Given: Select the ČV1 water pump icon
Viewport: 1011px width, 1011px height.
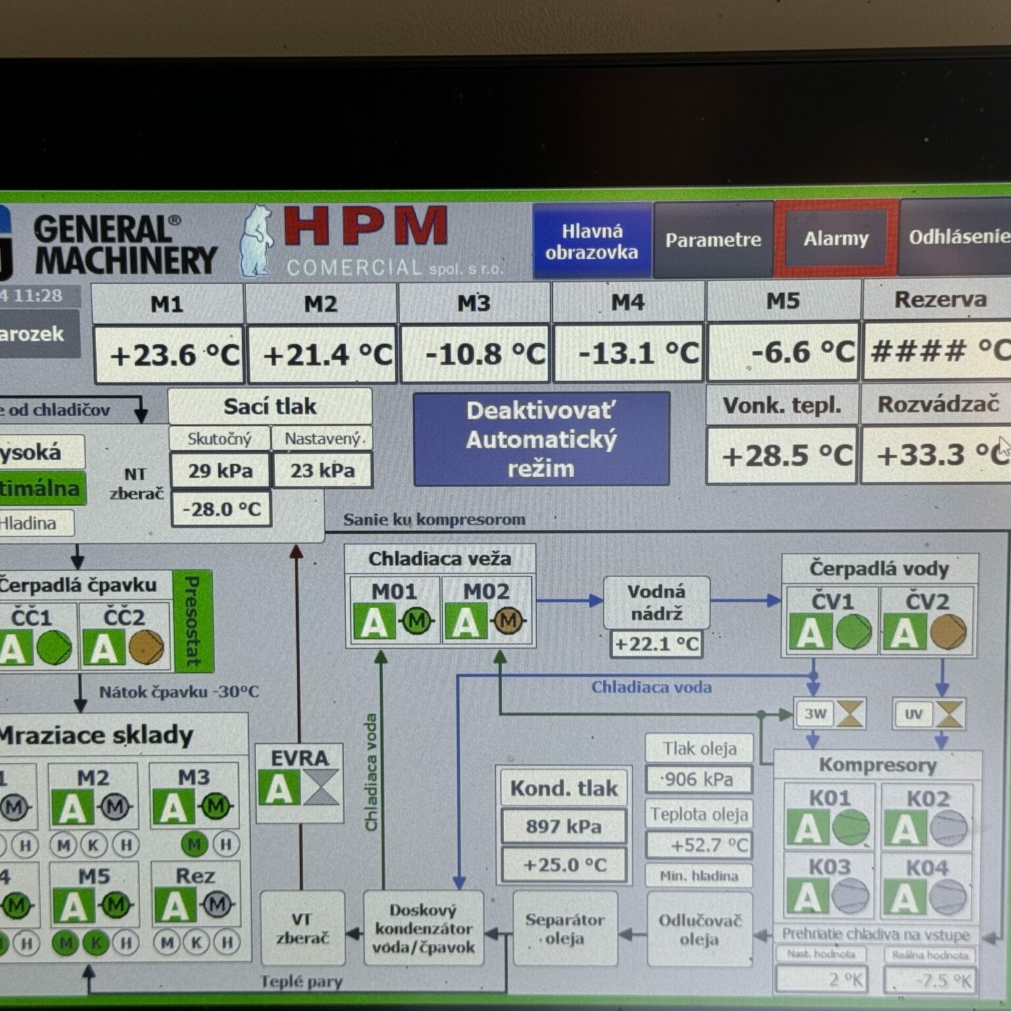Looking at the screenshot, I should click(854, 632).
